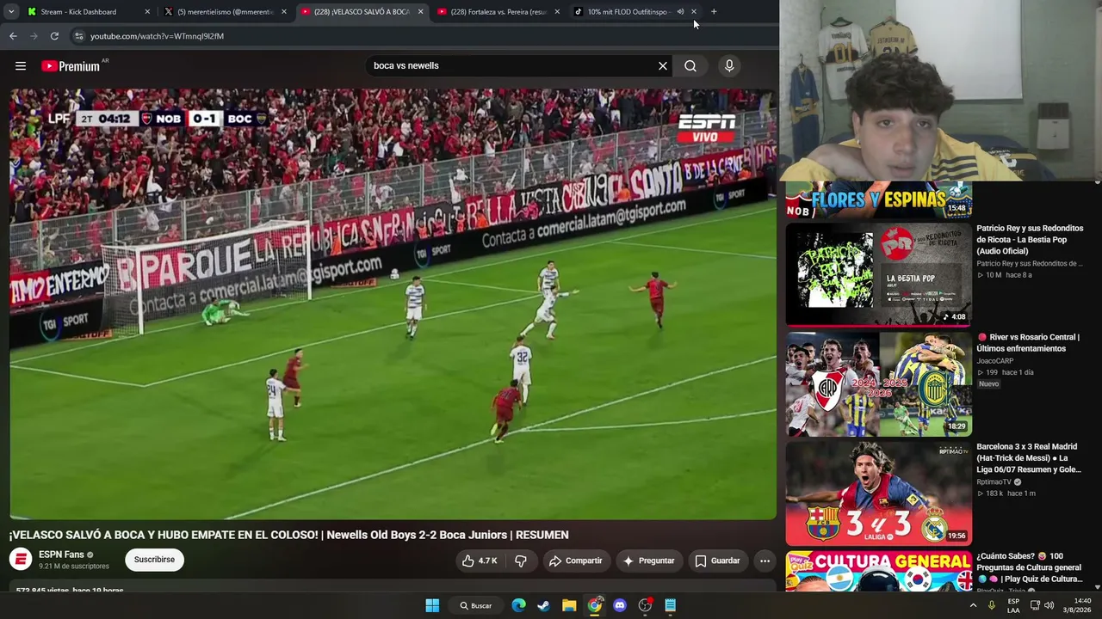Switch to the merentielismo X tab
The height and width of the screenshot is (619, 1102).
tap(224, 12)
